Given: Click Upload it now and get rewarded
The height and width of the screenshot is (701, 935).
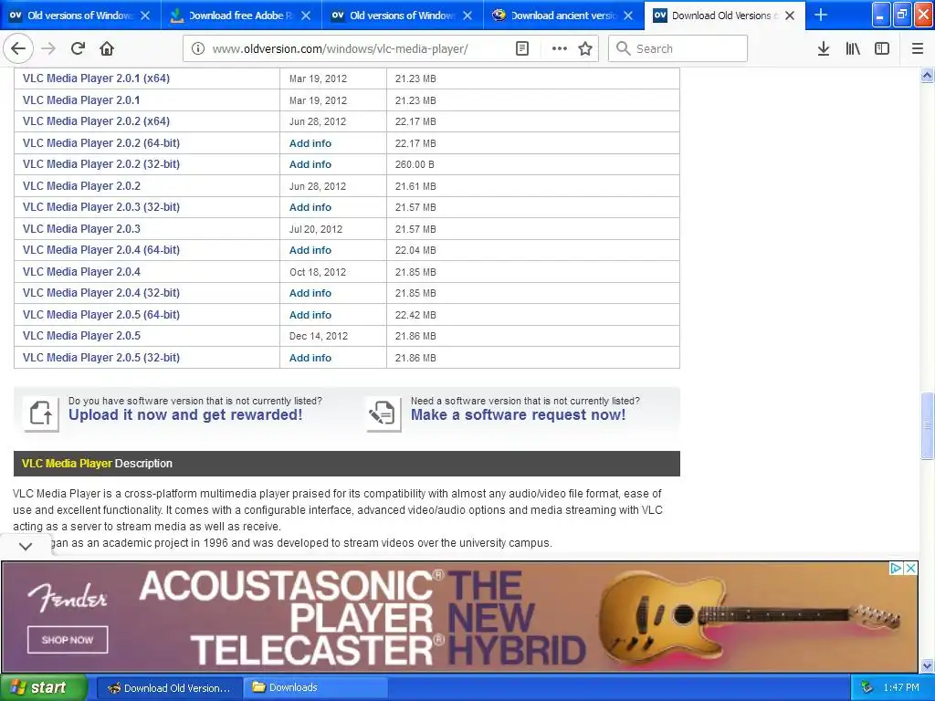Looking at the screenshot, I should [185, 415].
